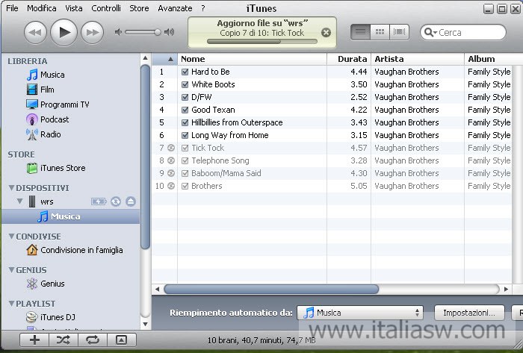Show the artwork viewer panel
The image size is (523, 353).
pyautogui.click(x=121, y=340)
